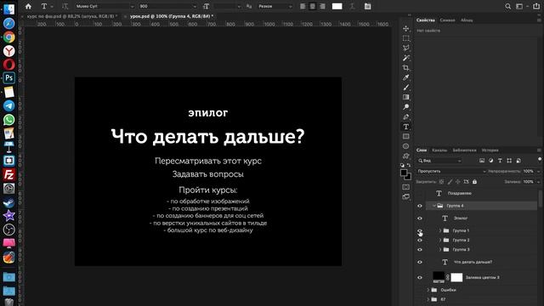Expand the Группа 2 group
Viewport: 544px width, 306px height.
(x=440, y=240)
